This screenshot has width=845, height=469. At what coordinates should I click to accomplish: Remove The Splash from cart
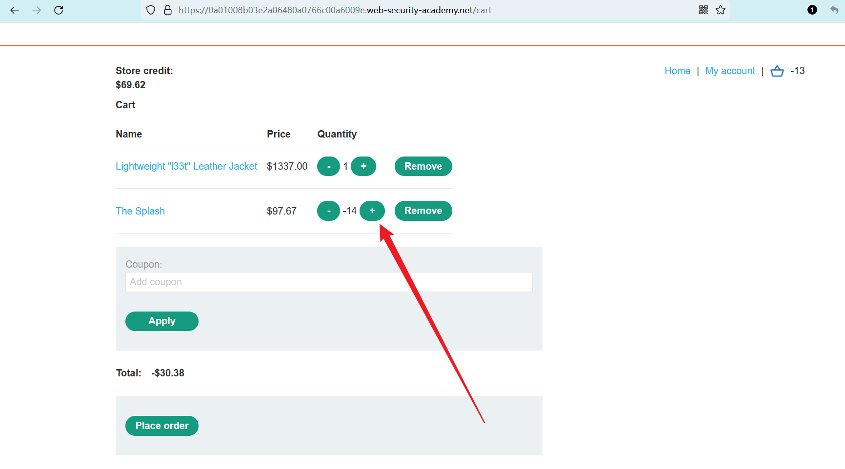tap(423, 211)
